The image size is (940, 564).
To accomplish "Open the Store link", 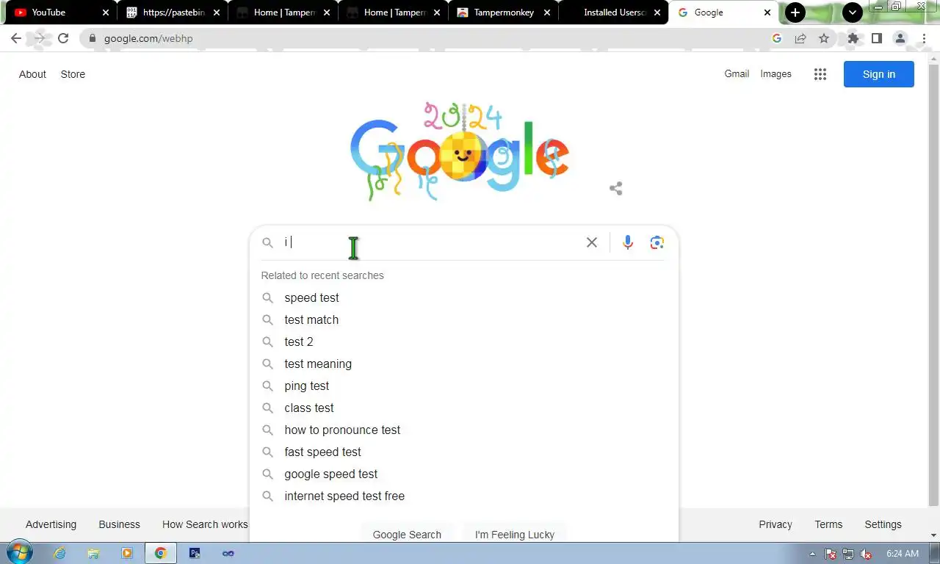I will pos(73,74).
